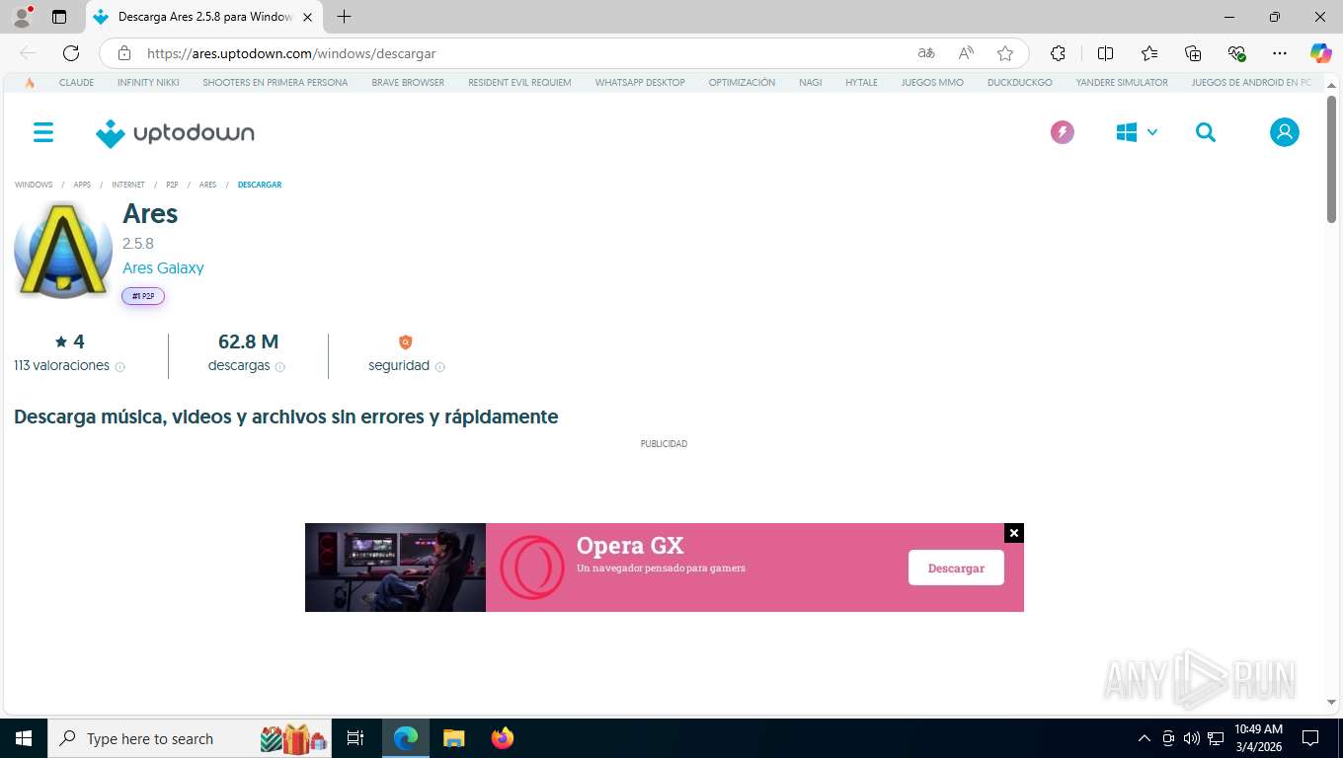Screen dimensions: 1343x758
Task: Go to ARES breadcrumb
Action: coord(207,185)
